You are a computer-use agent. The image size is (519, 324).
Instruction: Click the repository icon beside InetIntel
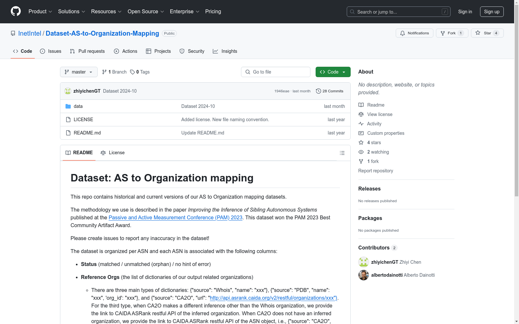pos(13,33)
